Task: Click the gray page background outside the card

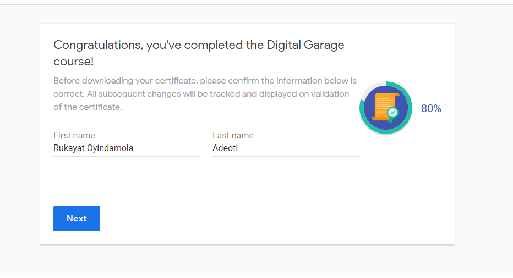Action: tap(483, 165)
